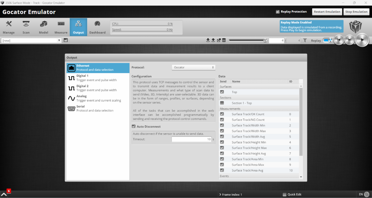
Task: Click the save job floppy disk icon
Action: (x=66, y=40)
